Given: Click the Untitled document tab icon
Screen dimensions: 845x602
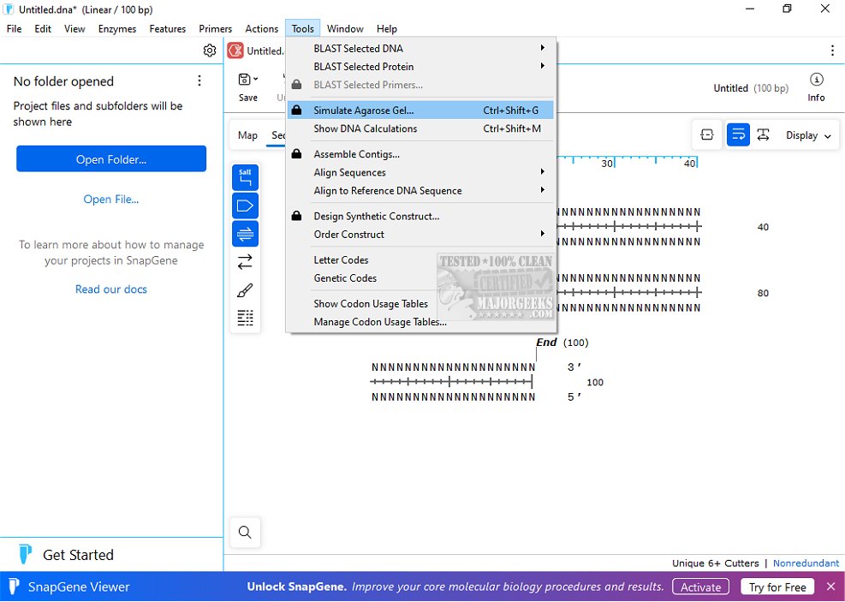Looking at the screenshot, I should [235, 51].
